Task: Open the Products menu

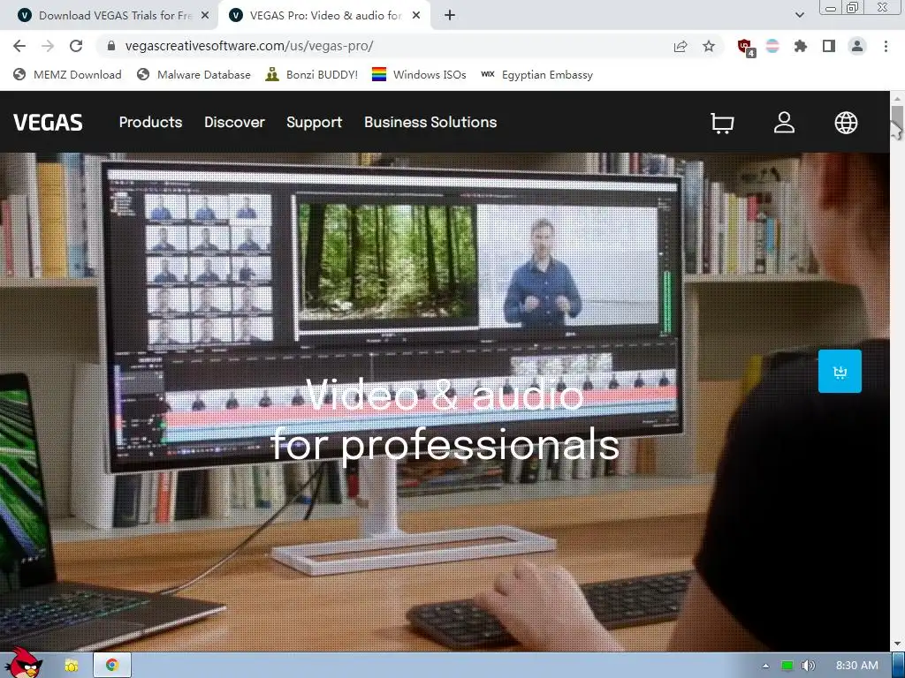Action: point(150,122)
